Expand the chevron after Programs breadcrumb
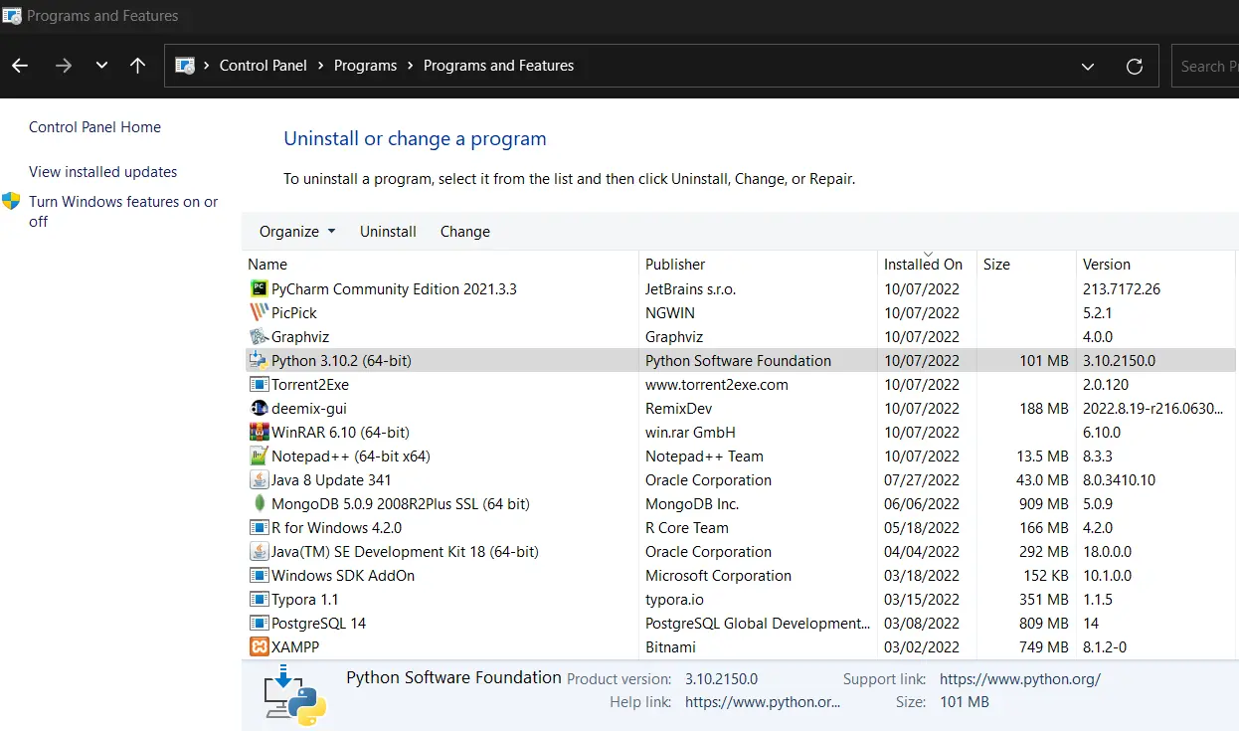Screen dimensions: 1239x731 [411, 66]
